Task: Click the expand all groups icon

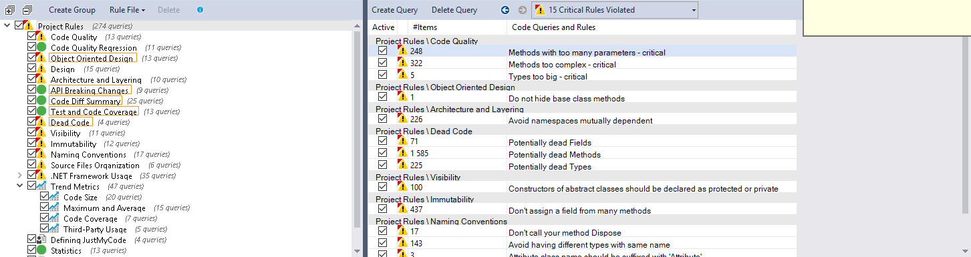Action: pos(9,10)
